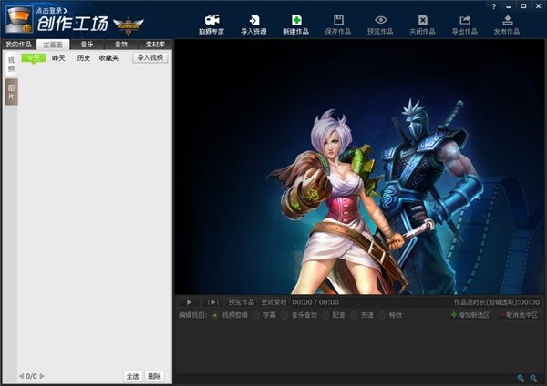Viewport: 547px width, 386px height.
Task: Click the 导入视频 button
Action: 150,58
